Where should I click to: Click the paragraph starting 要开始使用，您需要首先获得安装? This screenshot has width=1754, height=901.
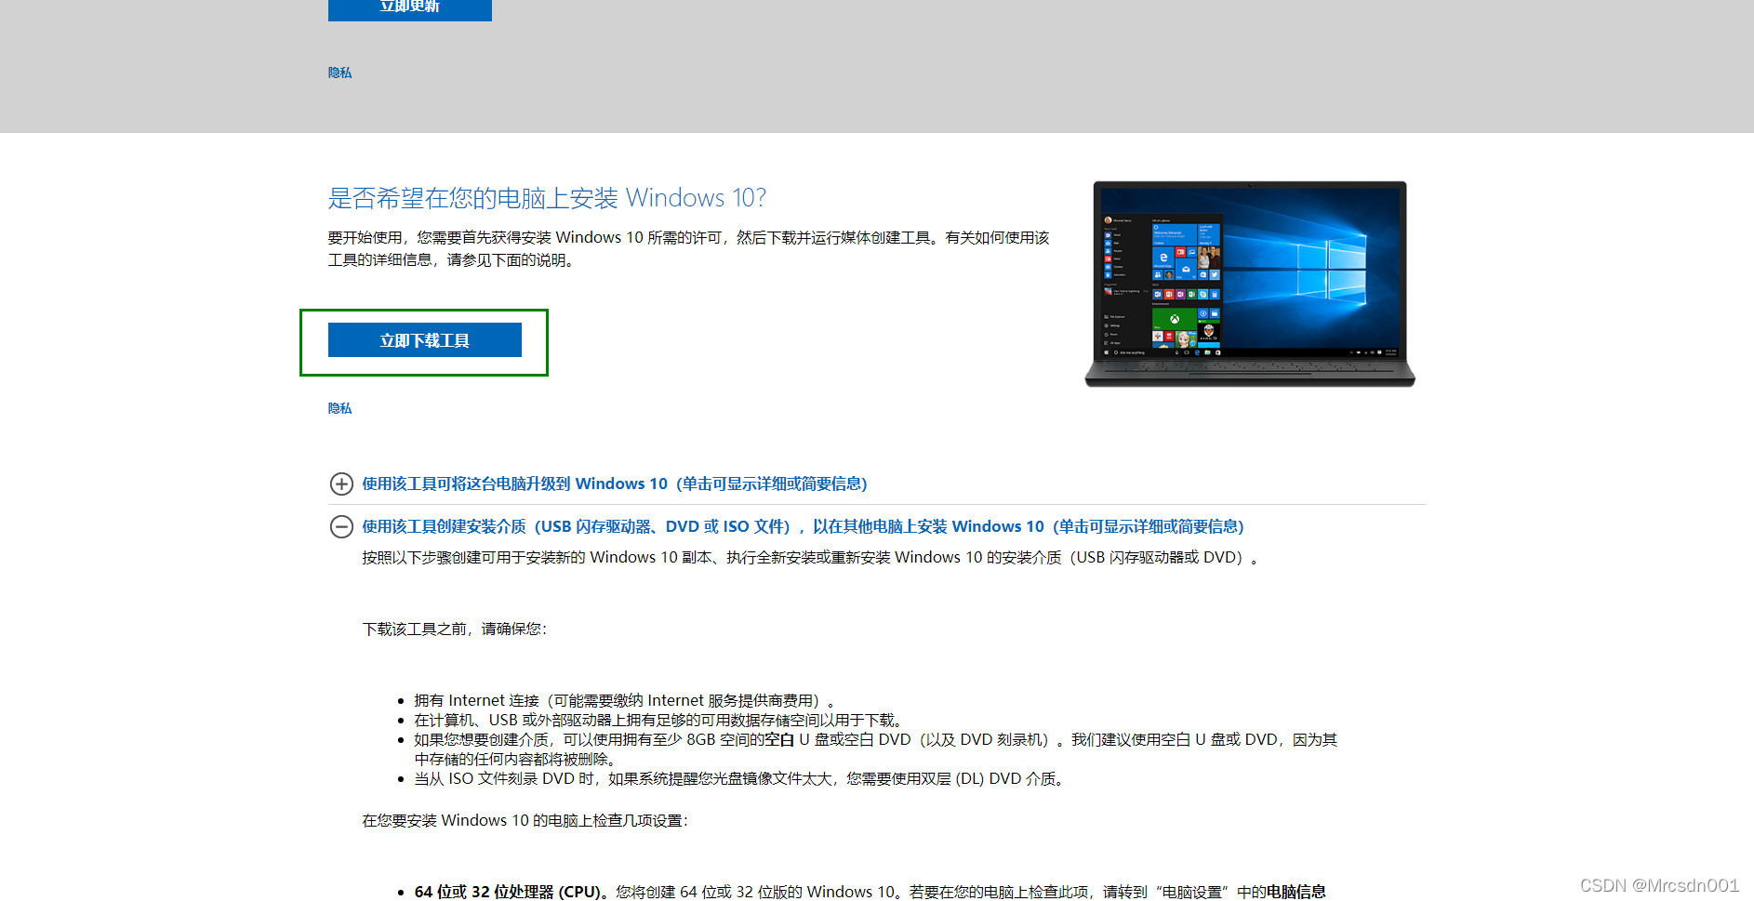click(x=688, y=249)
